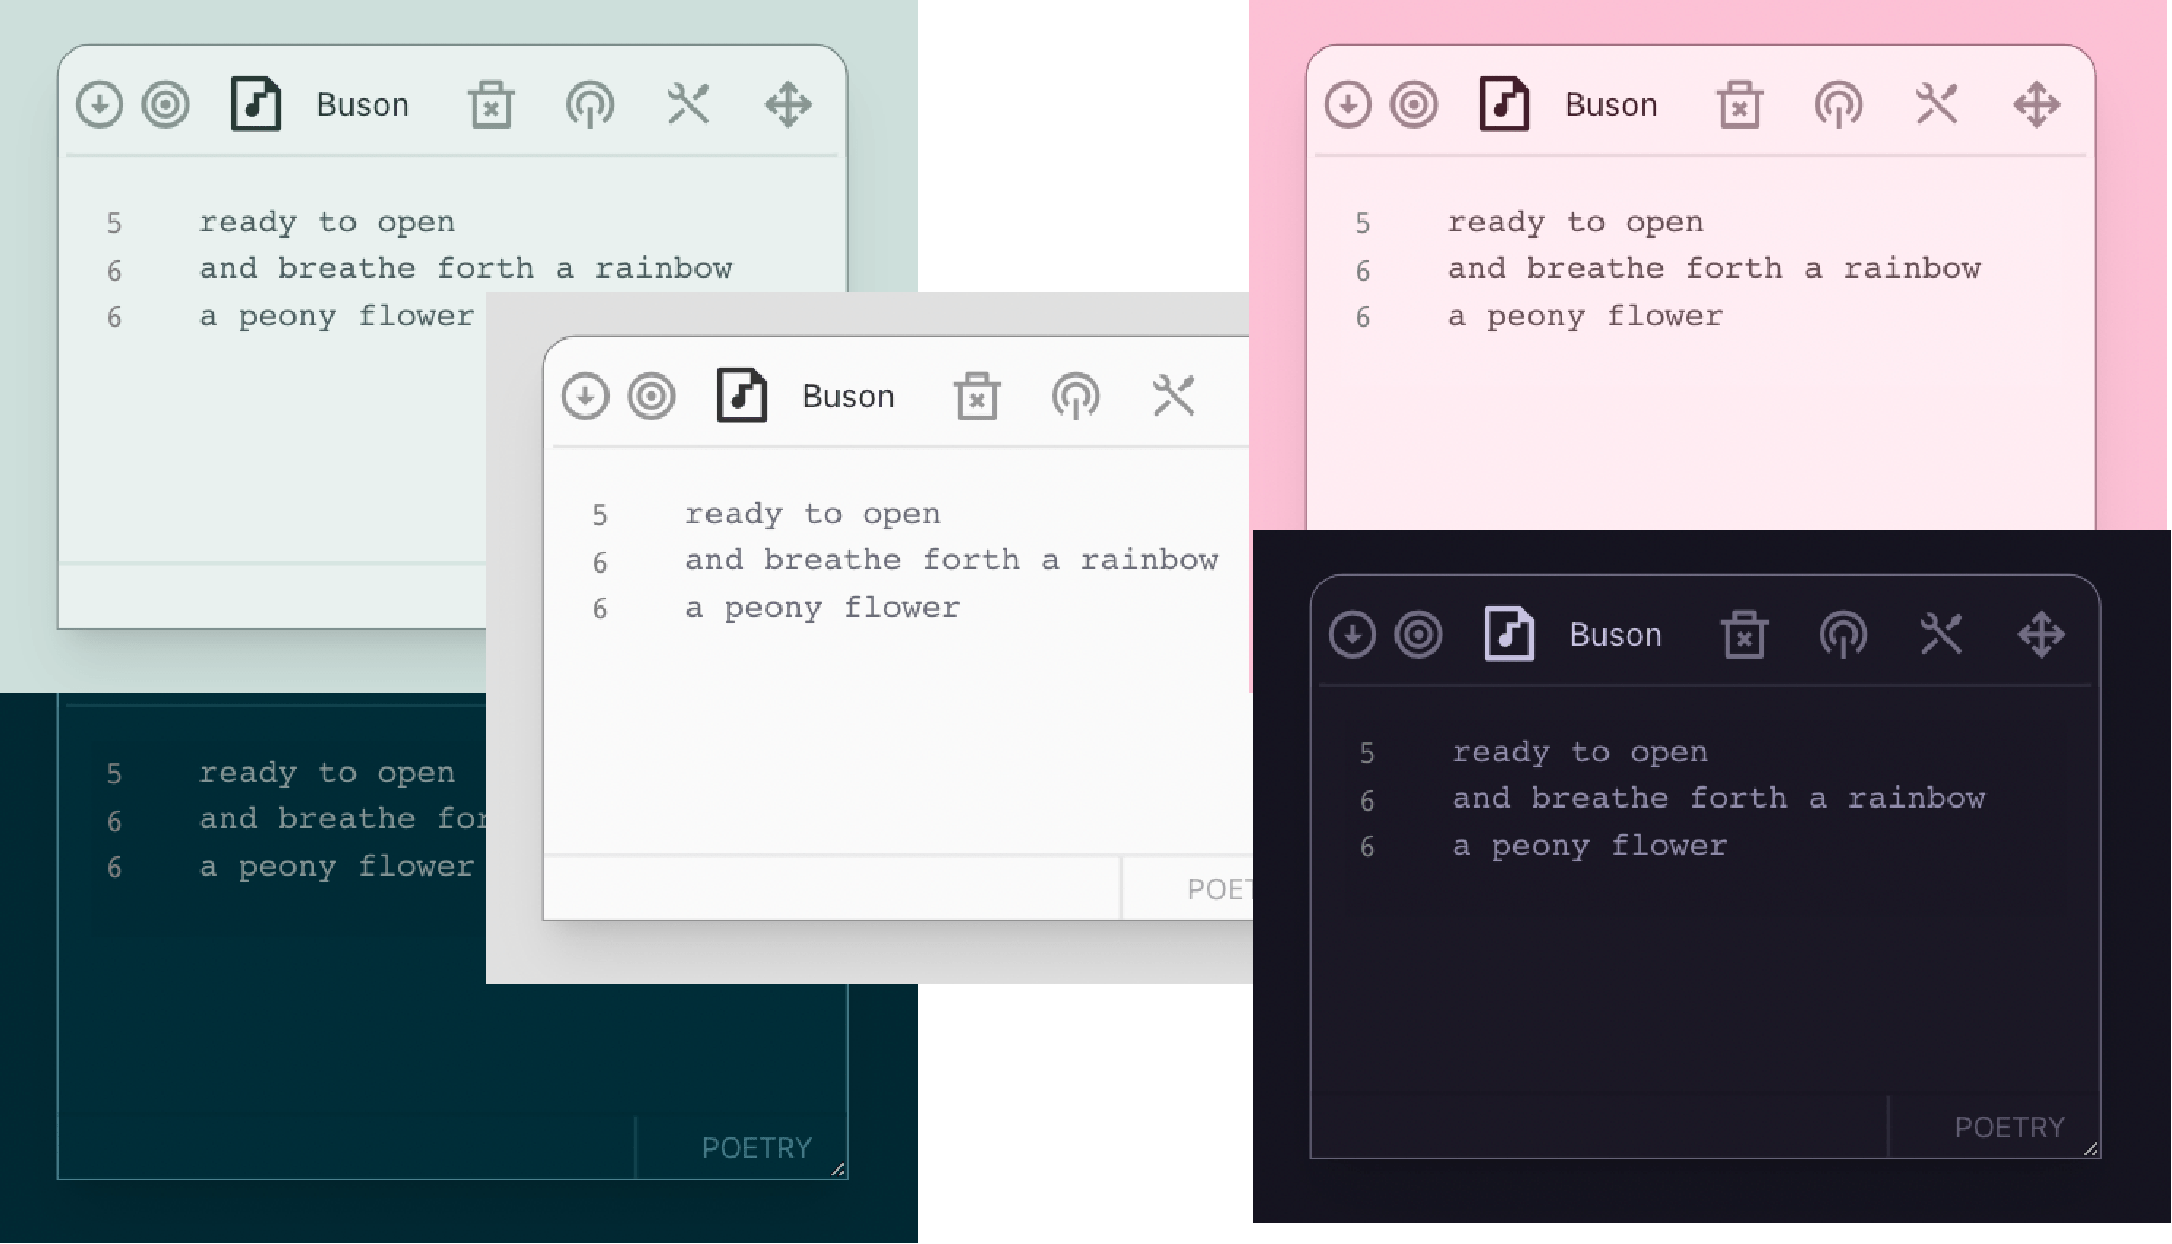Click download icon in mint green panel
Screen dimensions: 2172x1244
[x=99, y=105]
